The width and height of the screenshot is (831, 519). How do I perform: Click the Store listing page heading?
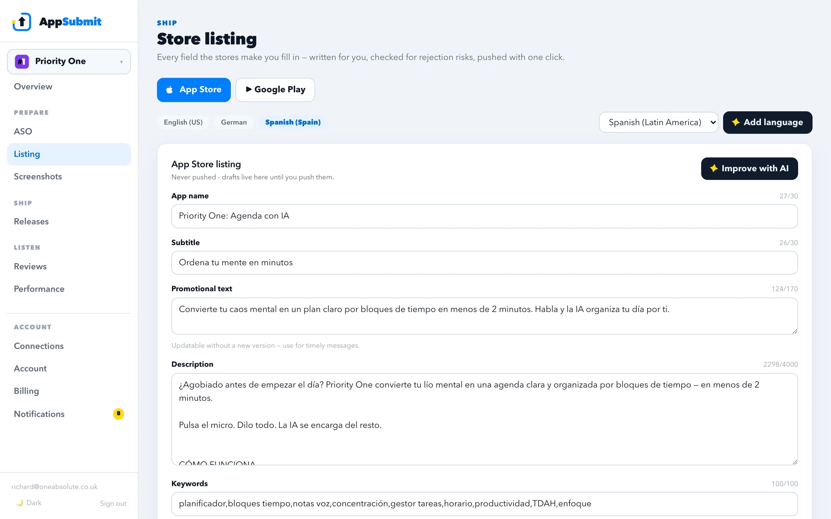pos(207,39)
